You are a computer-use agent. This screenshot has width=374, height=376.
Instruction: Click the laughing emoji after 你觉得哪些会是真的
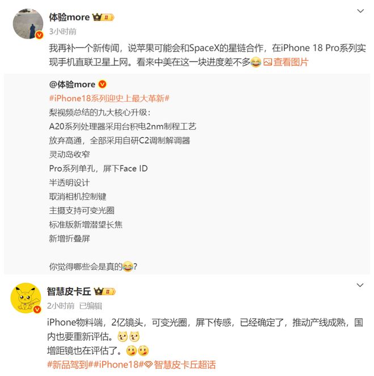127,267
